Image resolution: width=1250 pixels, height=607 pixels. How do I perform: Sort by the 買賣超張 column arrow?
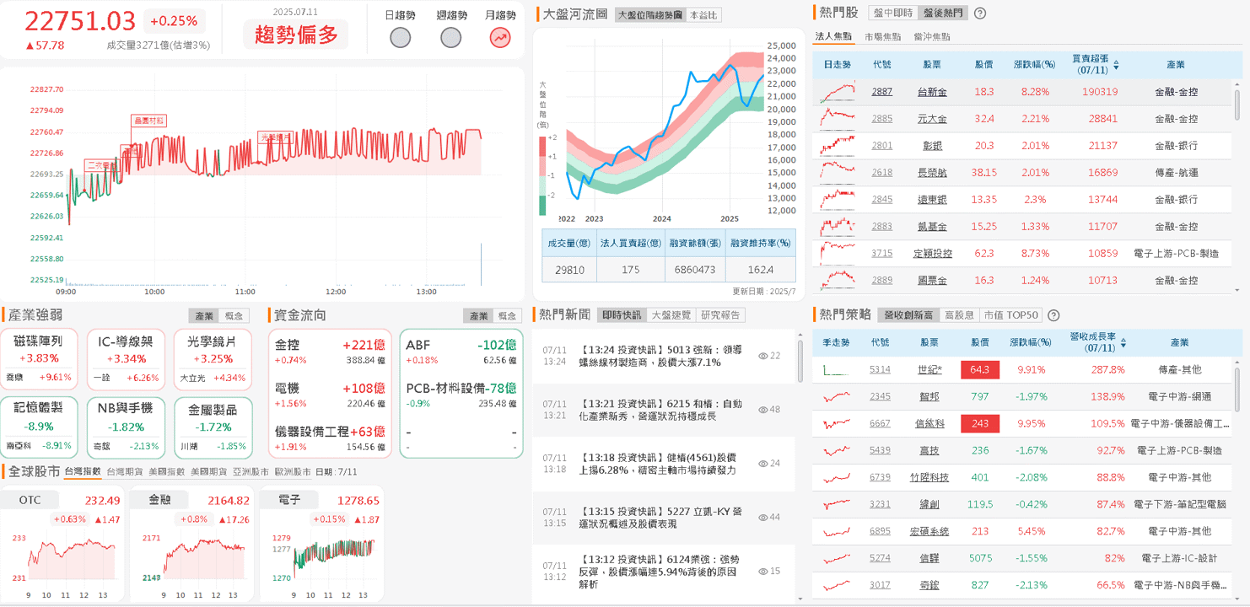(x=1117, y=65)
